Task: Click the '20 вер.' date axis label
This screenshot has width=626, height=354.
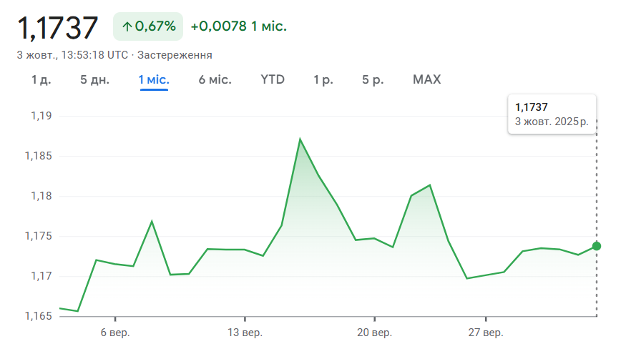Action: 374,333
